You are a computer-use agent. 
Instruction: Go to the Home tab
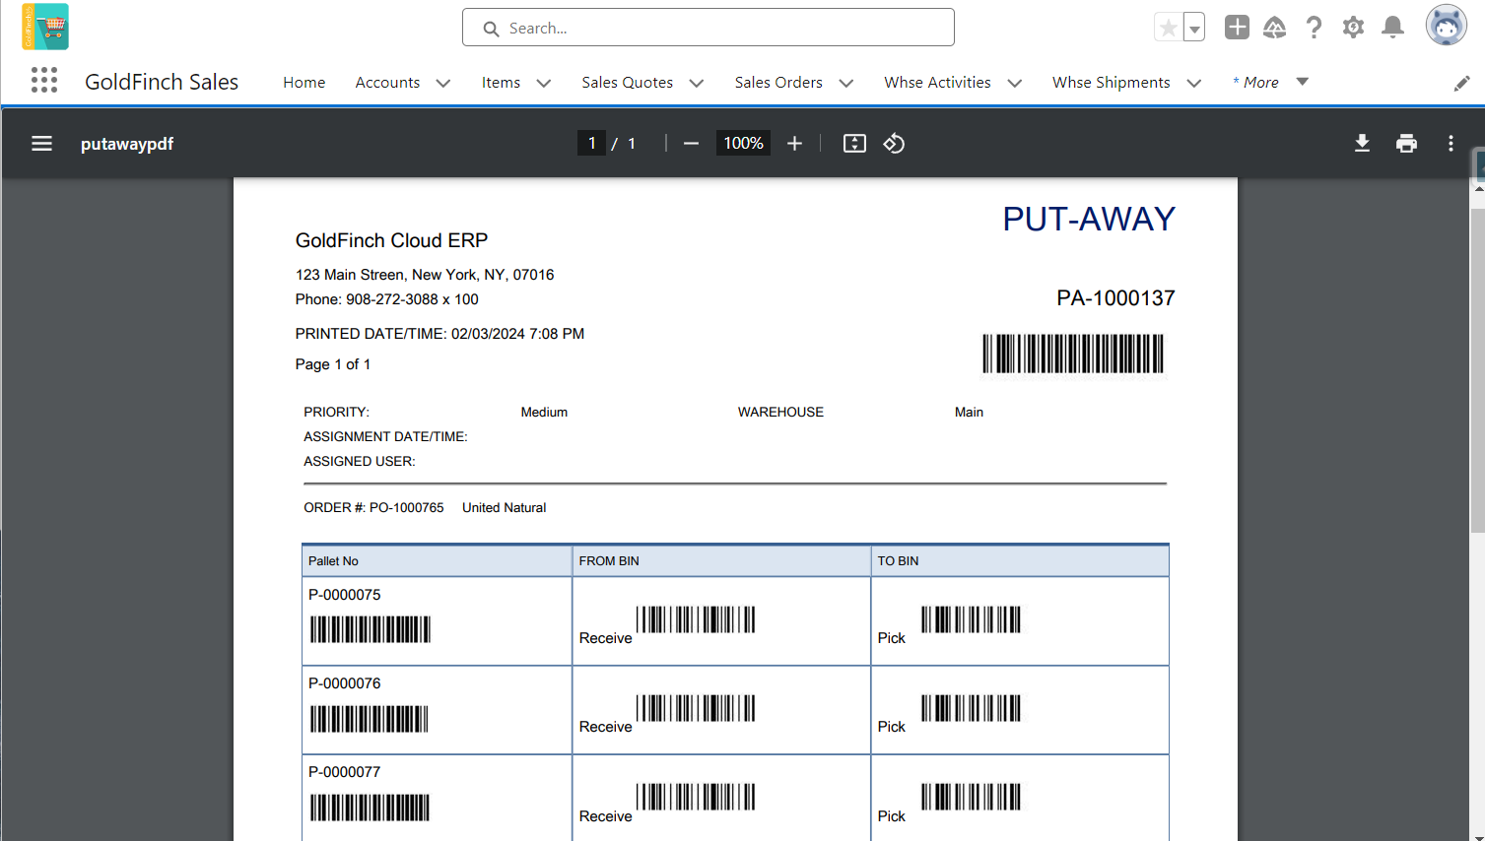pos(304,83)
